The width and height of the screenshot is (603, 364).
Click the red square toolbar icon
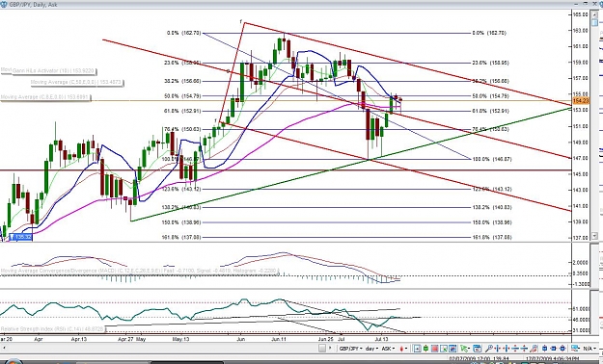[x=434, y=349]
